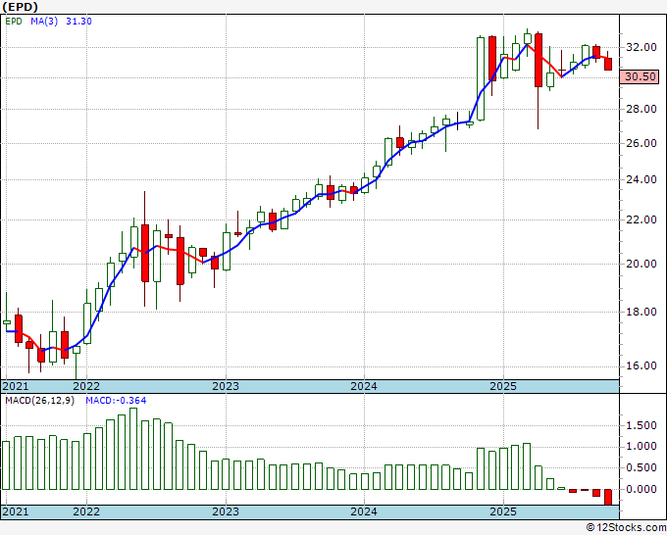Click 2025 on the MACD timeline
The image size is (667, 535).
(503, 511)
